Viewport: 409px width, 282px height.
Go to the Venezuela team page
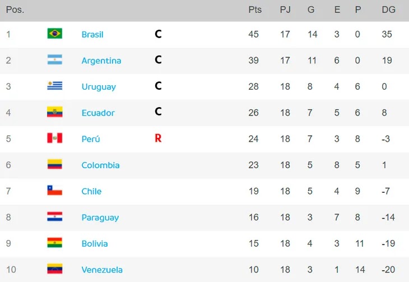click(x=102, y=270)
